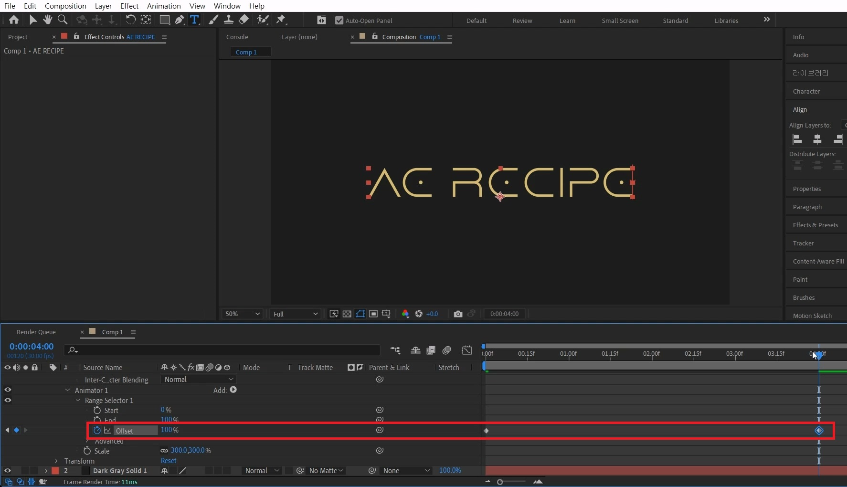The width and height of the screenshot is (847, 487).
Task: Toggle transparency grid in the viewer
Action: 347,314
